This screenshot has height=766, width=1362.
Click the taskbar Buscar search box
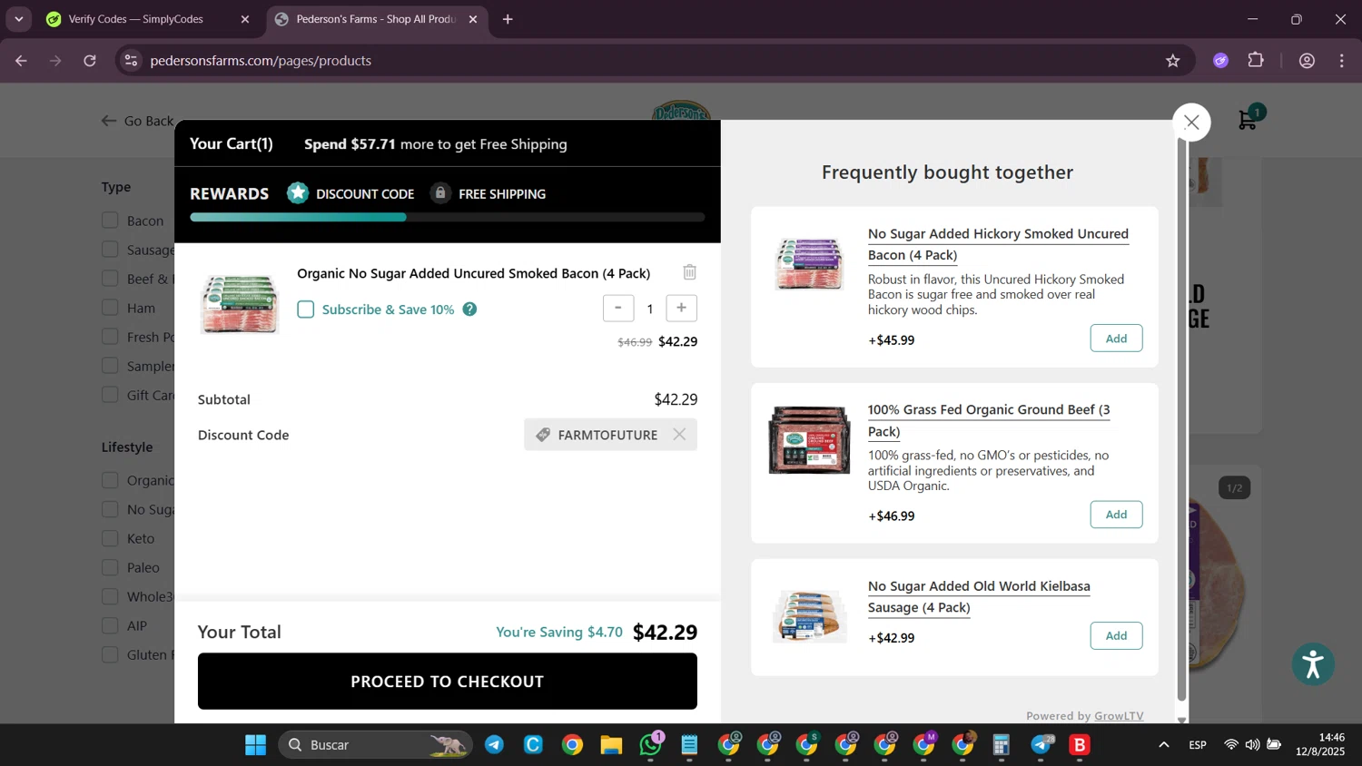[375, 745]
